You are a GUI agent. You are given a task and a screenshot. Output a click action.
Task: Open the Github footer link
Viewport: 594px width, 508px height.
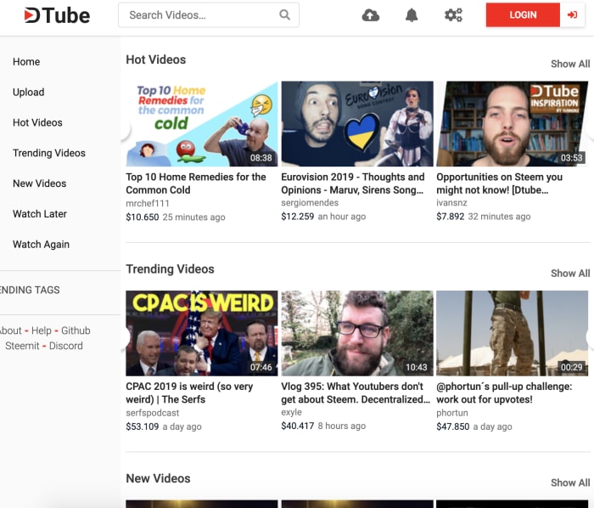(76, 330)
